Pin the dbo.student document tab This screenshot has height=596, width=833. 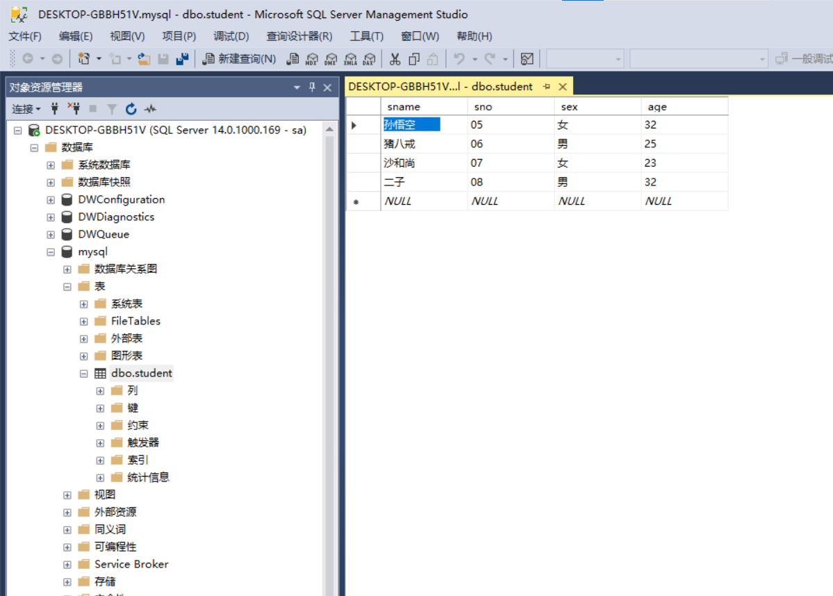pyautogui.click(x=547, y=87)
